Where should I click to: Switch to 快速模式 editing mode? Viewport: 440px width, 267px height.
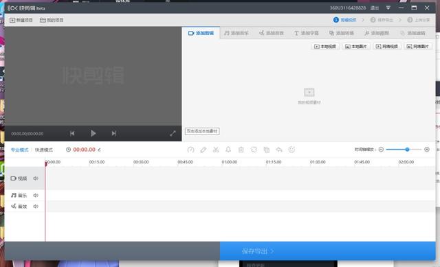(44, 150)
